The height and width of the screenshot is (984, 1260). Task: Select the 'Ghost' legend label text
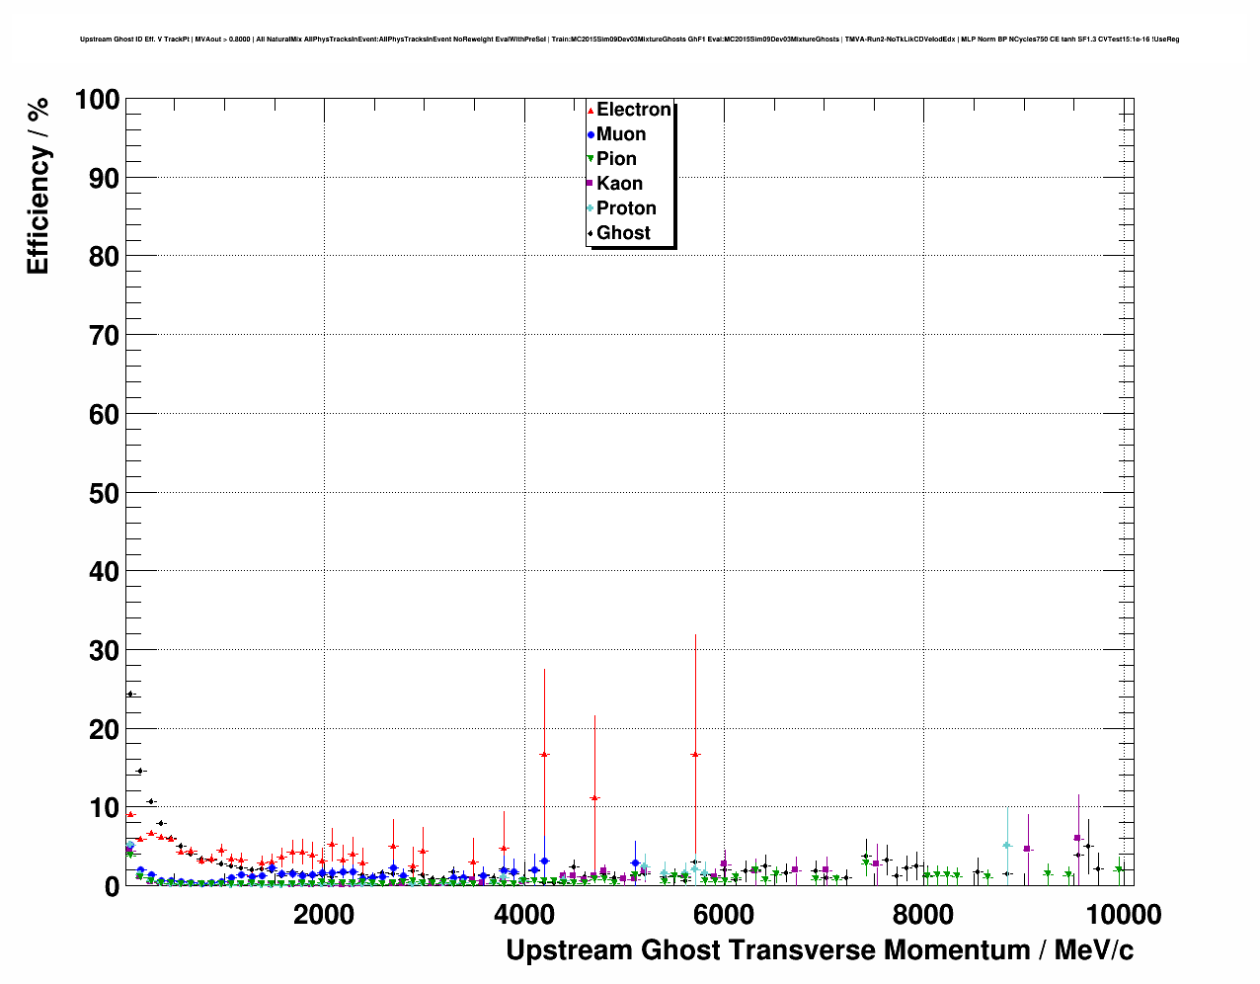pyautogui.click(x=623, y=233)
